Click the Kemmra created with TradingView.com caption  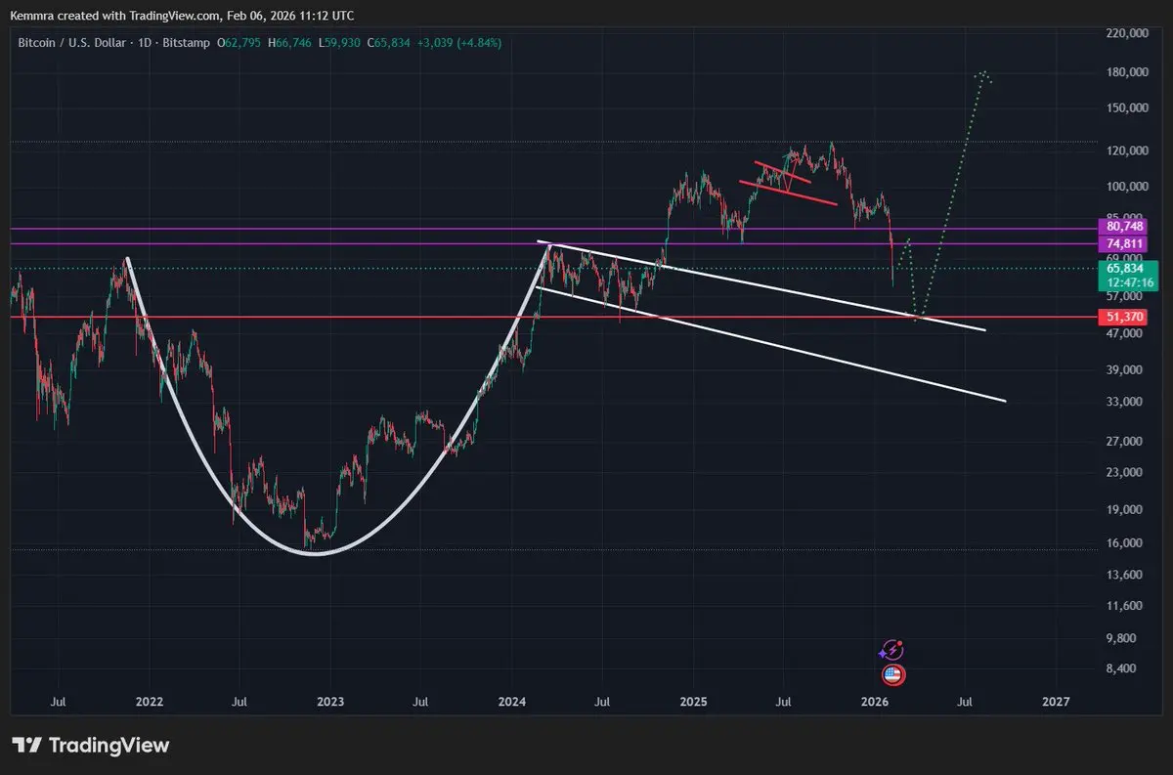[182, 16]
